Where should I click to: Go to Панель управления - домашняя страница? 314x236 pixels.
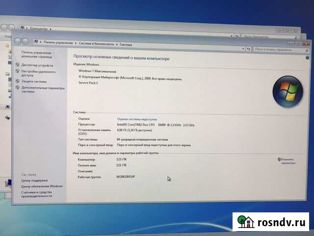(37, 54)
